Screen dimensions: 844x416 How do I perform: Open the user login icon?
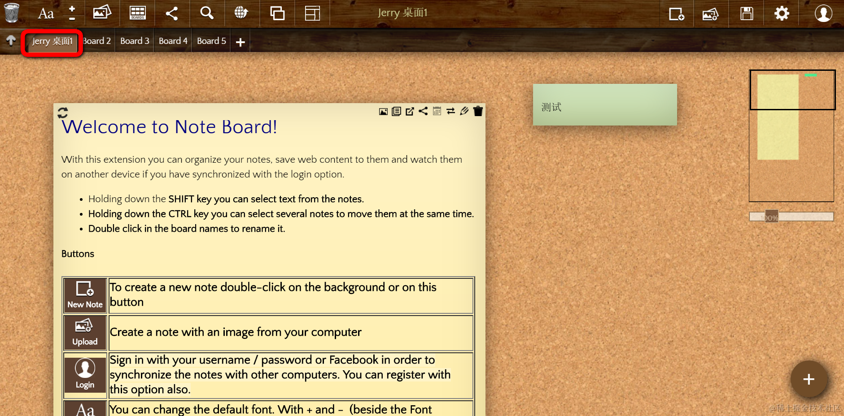tap(823, 13)
